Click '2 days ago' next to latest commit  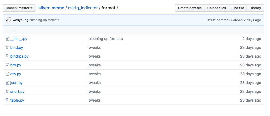click(x=252, y=20)
